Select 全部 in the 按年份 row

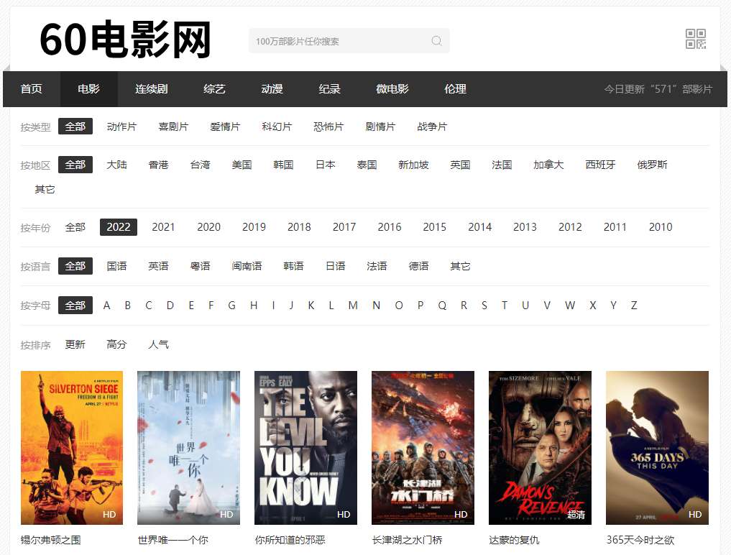(75, 227)
